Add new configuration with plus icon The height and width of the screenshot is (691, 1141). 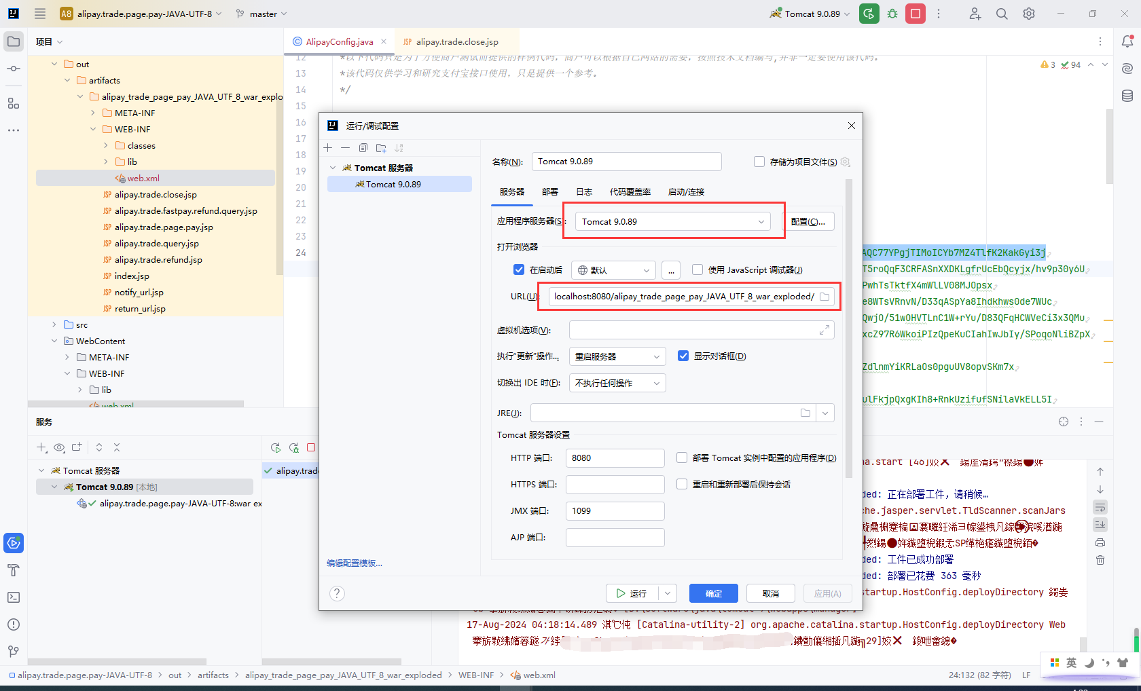(328, 148)
